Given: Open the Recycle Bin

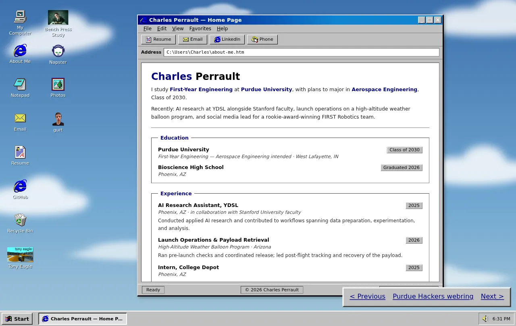Looking at the screenshot, I should point(20,224).
